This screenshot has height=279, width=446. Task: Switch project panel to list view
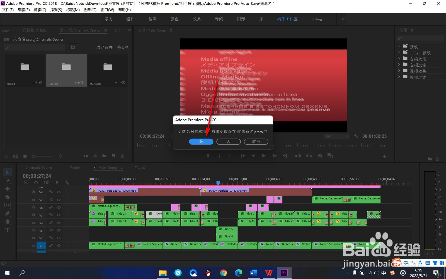(x=16, y=156)
